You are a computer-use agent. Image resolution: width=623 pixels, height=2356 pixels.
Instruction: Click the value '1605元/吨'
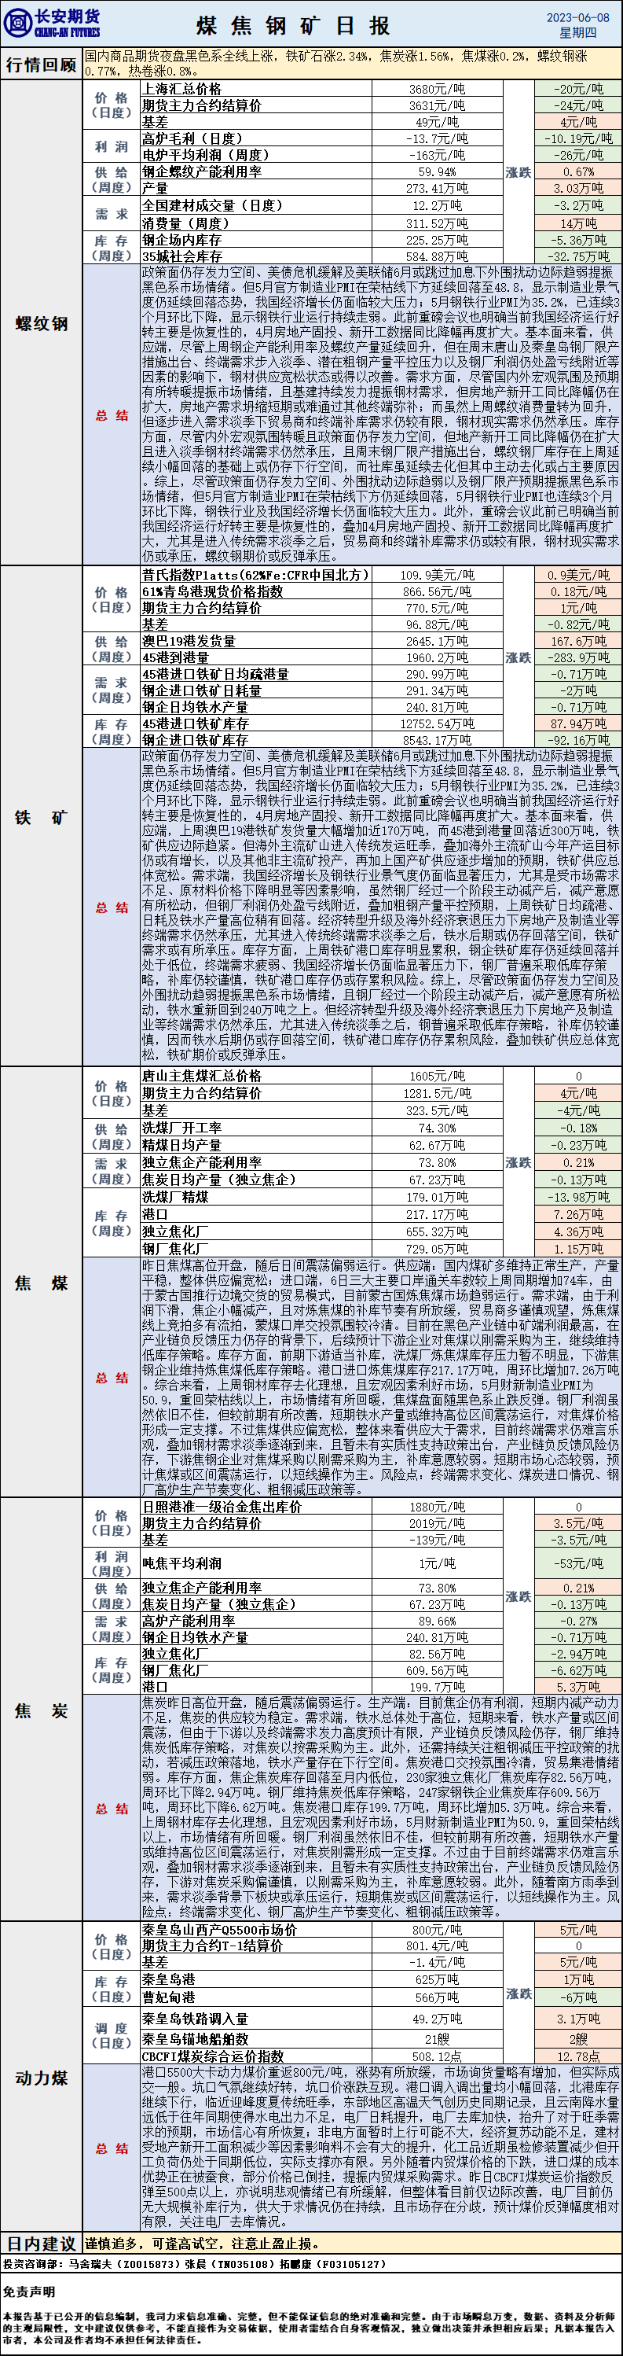(x=437, y=1077)
